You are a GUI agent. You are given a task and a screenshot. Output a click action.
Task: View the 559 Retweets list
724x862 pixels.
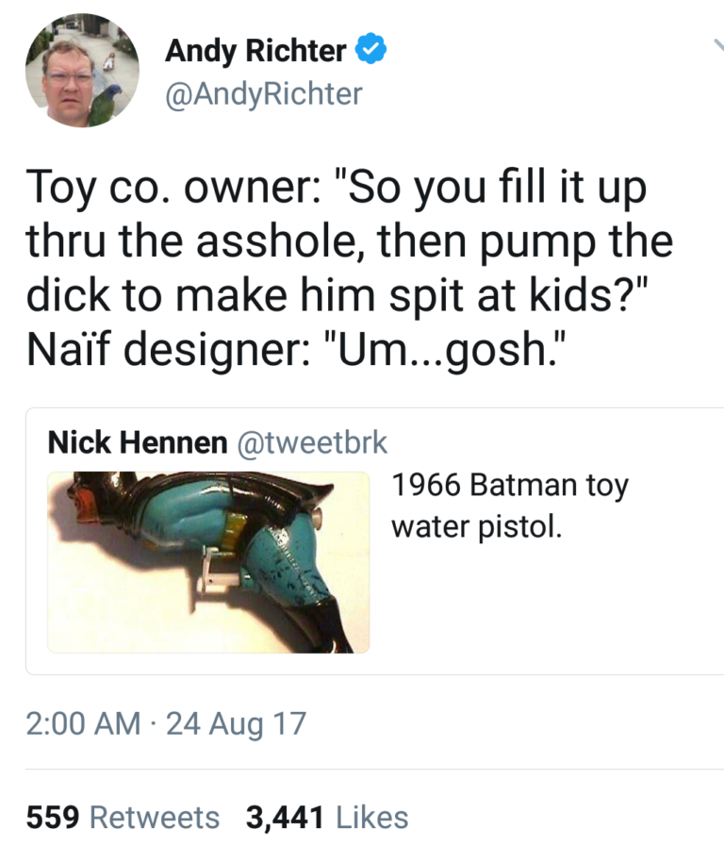[123, 817]
